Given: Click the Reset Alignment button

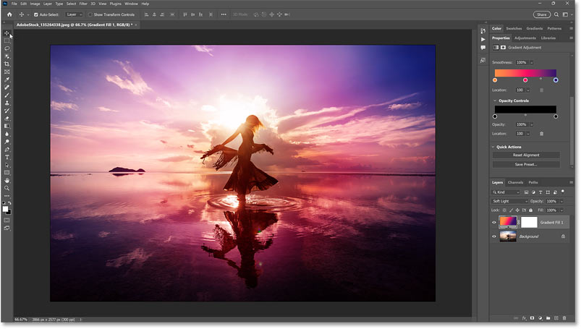Looking at the screenshot, I should (526, 155).
